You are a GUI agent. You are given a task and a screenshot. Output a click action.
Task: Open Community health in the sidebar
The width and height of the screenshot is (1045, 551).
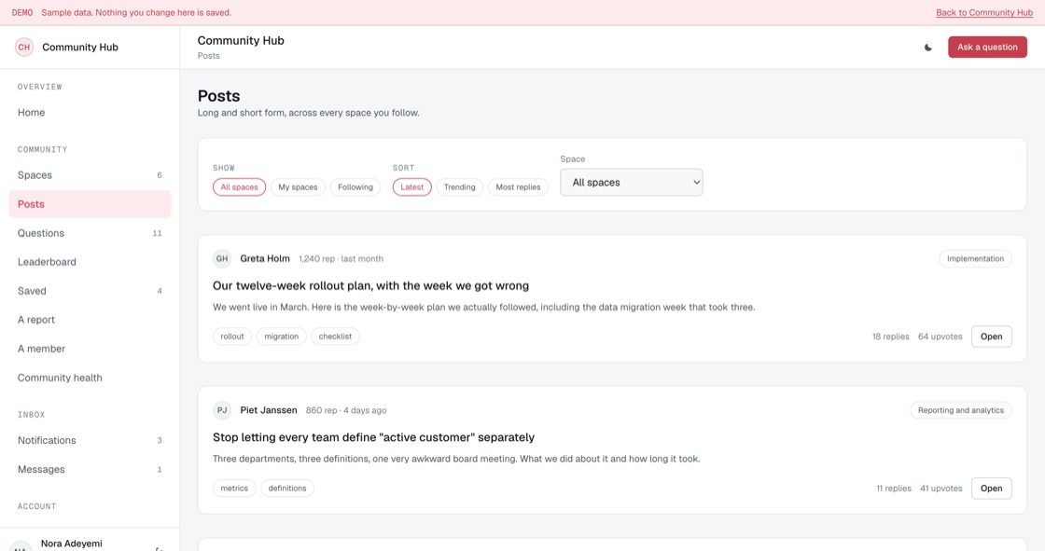point(90,378)
